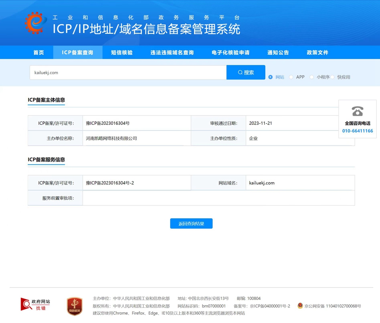Screen dimensions: 380x323
Task: Switch to the 短信核验 tab
Action: (122, 52)
